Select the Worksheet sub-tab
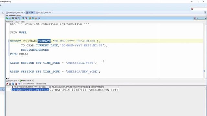 (x=9, y=22)
